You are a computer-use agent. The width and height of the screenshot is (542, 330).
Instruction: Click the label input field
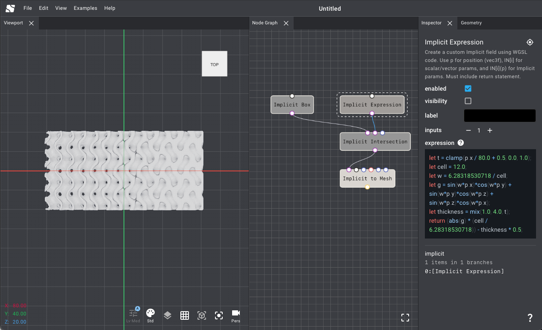500,115
